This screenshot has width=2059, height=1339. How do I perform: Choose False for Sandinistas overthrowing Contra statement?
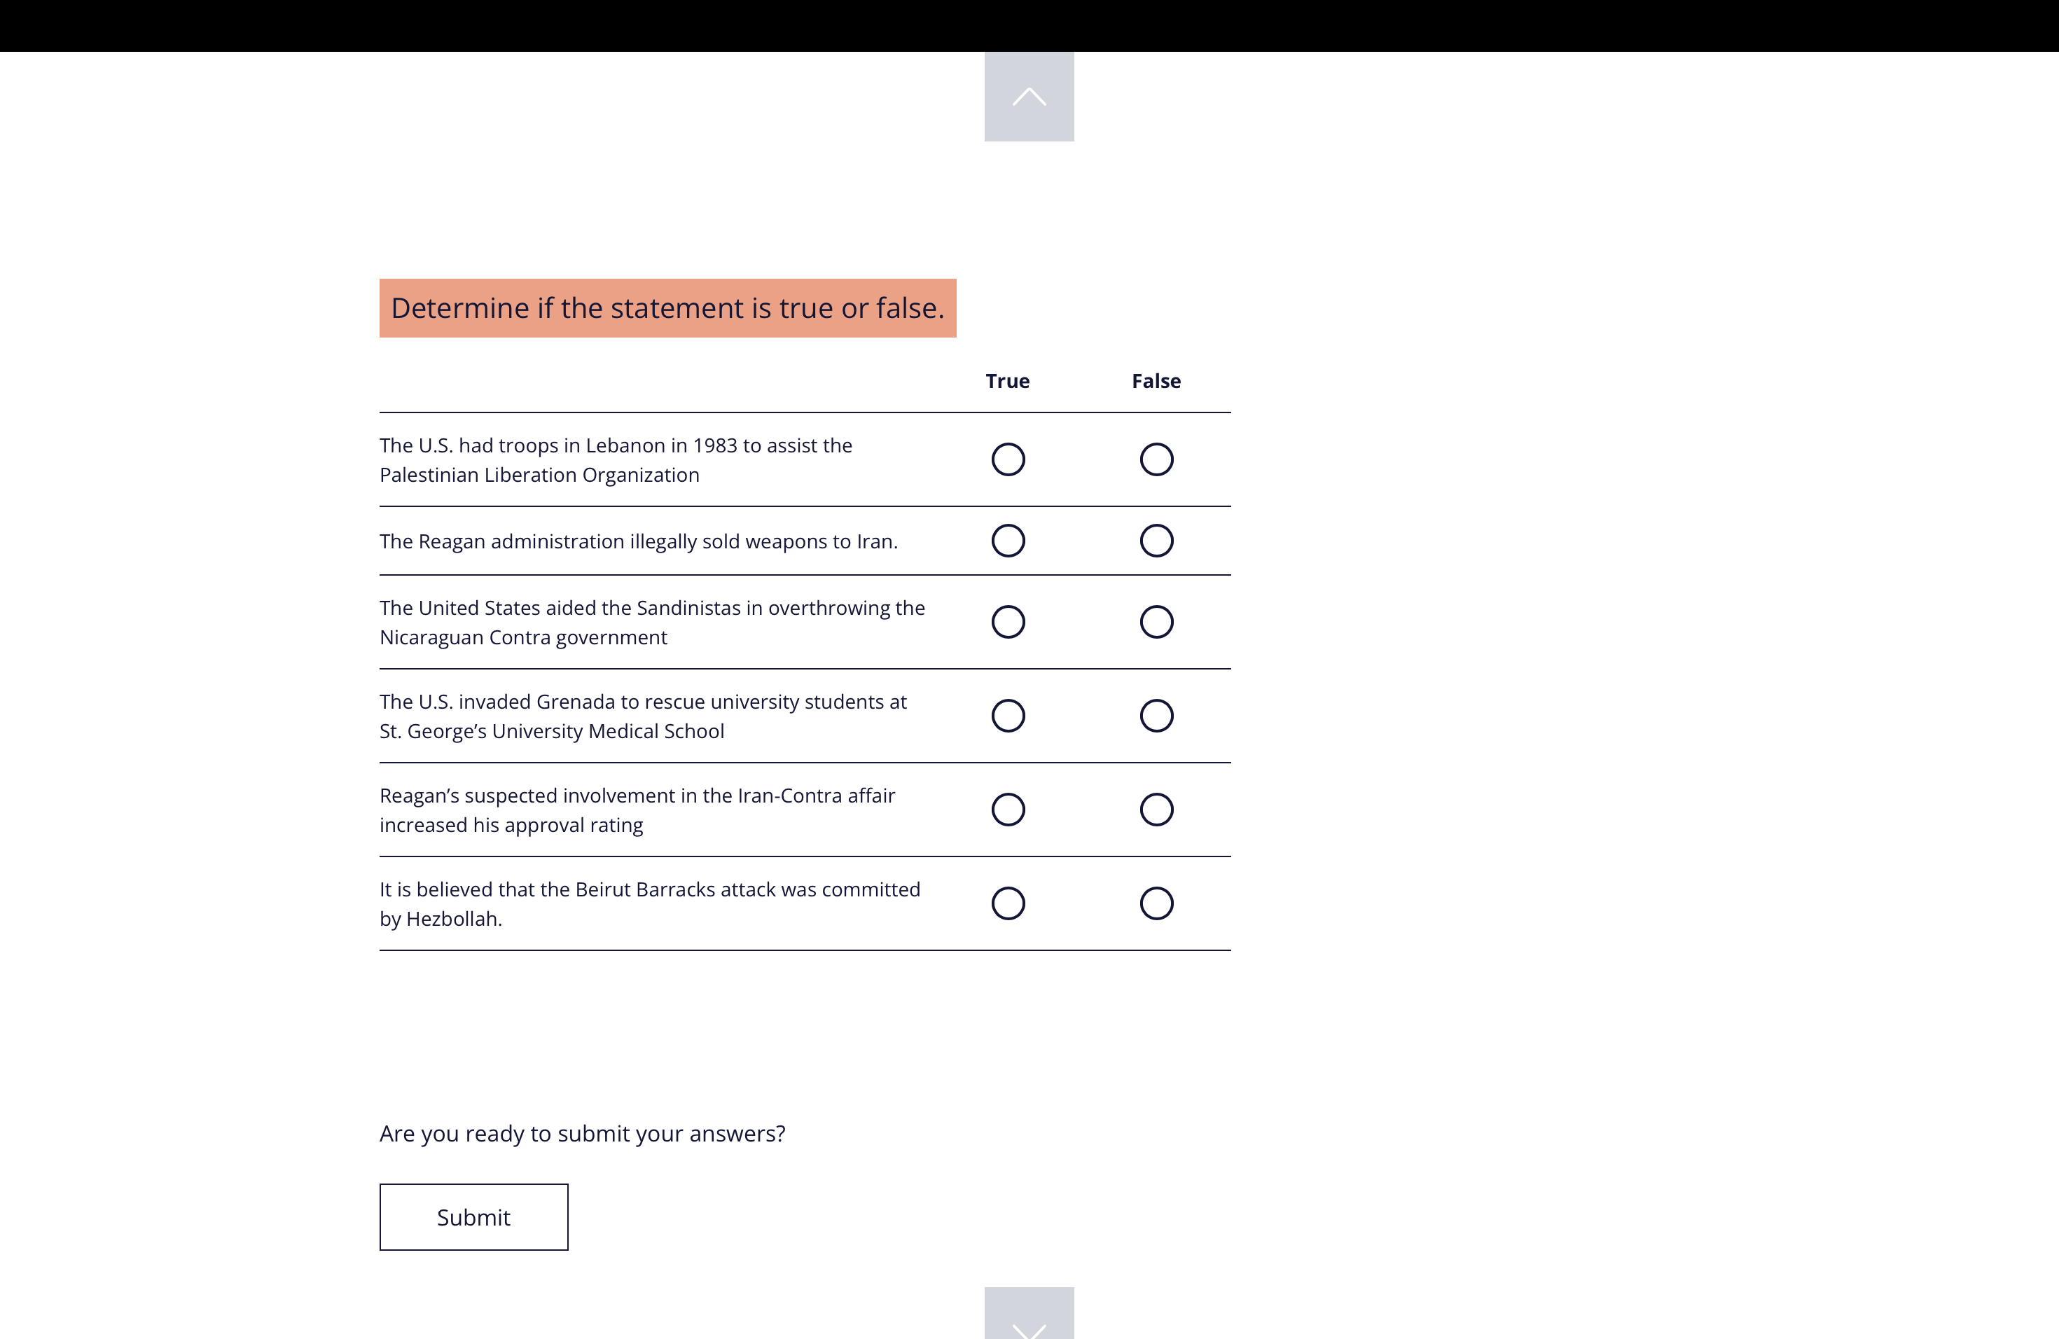click(1156, 622)
